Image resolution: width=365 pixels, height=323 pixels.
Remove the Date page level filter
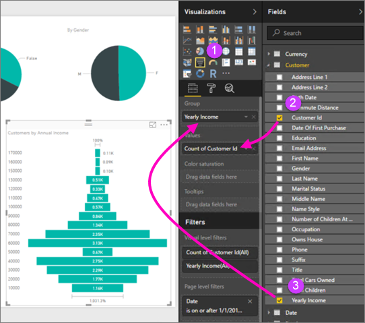tap(250, 301)
